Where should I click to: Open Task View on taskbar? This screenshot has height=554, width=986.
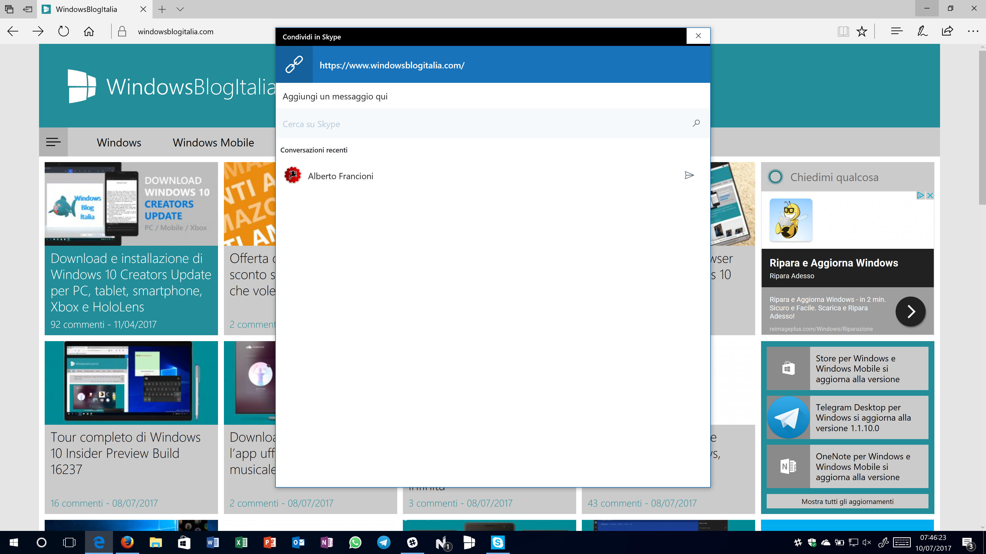click(69, 542)
